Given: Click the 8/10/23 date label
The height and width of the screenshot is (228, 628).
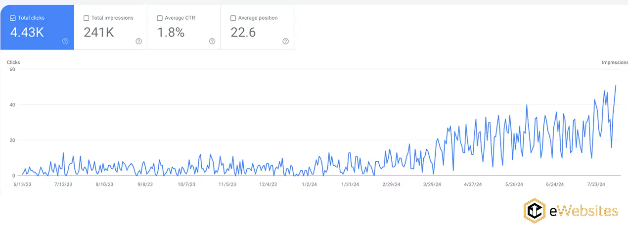Looking at the screenshot, I should tap(104, 184).
